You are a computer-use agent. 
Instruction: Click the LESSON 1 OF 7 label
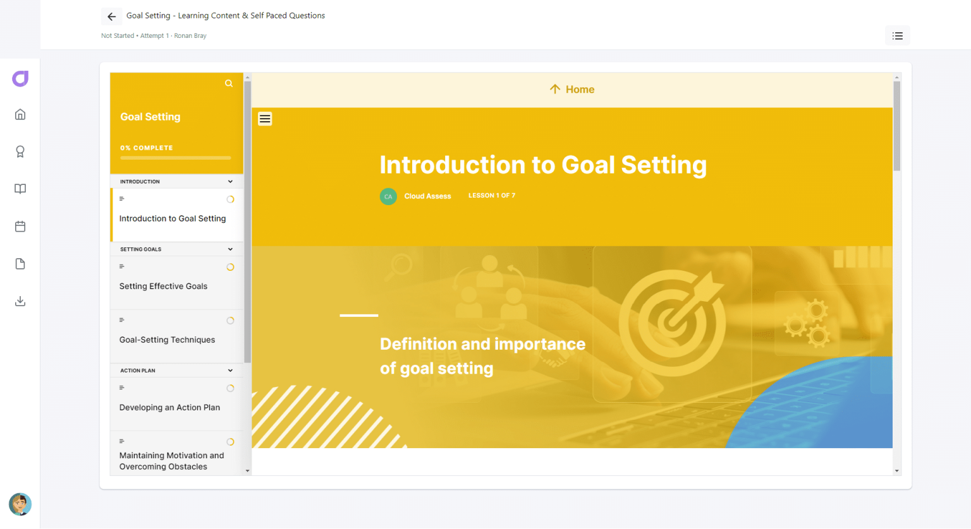pyautogui.click(x=492, y=196)
